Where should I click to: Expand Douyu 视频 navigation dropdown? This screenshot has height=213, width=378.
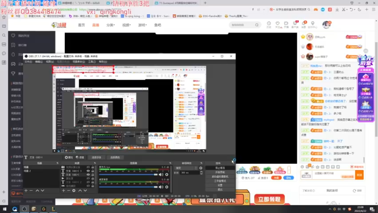pos(126,25)
